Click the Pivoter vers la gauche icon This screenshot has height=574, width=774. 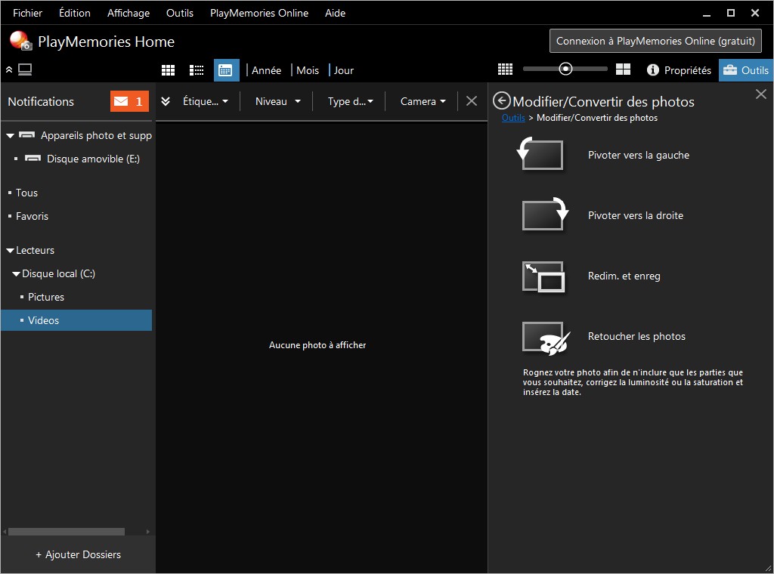click(540, 154)
